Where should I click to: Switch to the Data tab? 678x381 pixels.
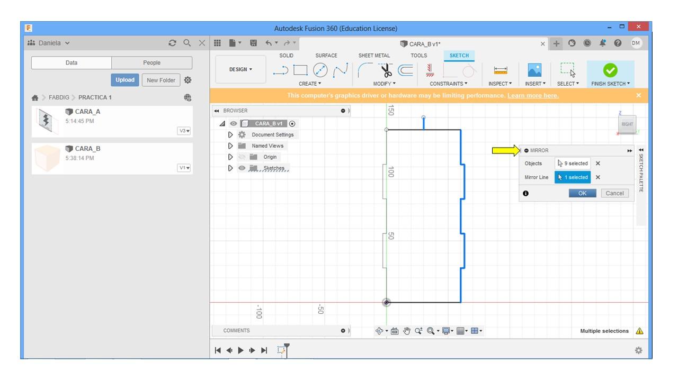[72, 63]
